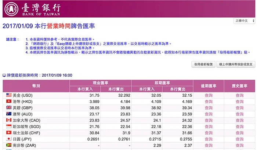
Task: Click the USD United States flag icon
Action: pyautogui.click(x=9, y=95)
